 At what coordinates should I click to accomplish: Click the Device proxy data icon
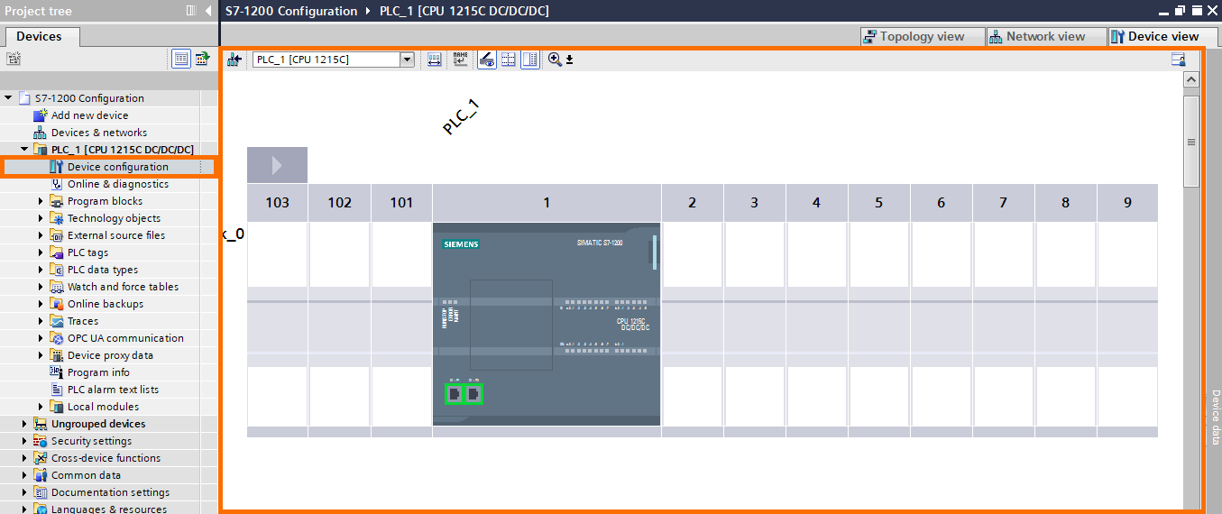coord(57,355)
